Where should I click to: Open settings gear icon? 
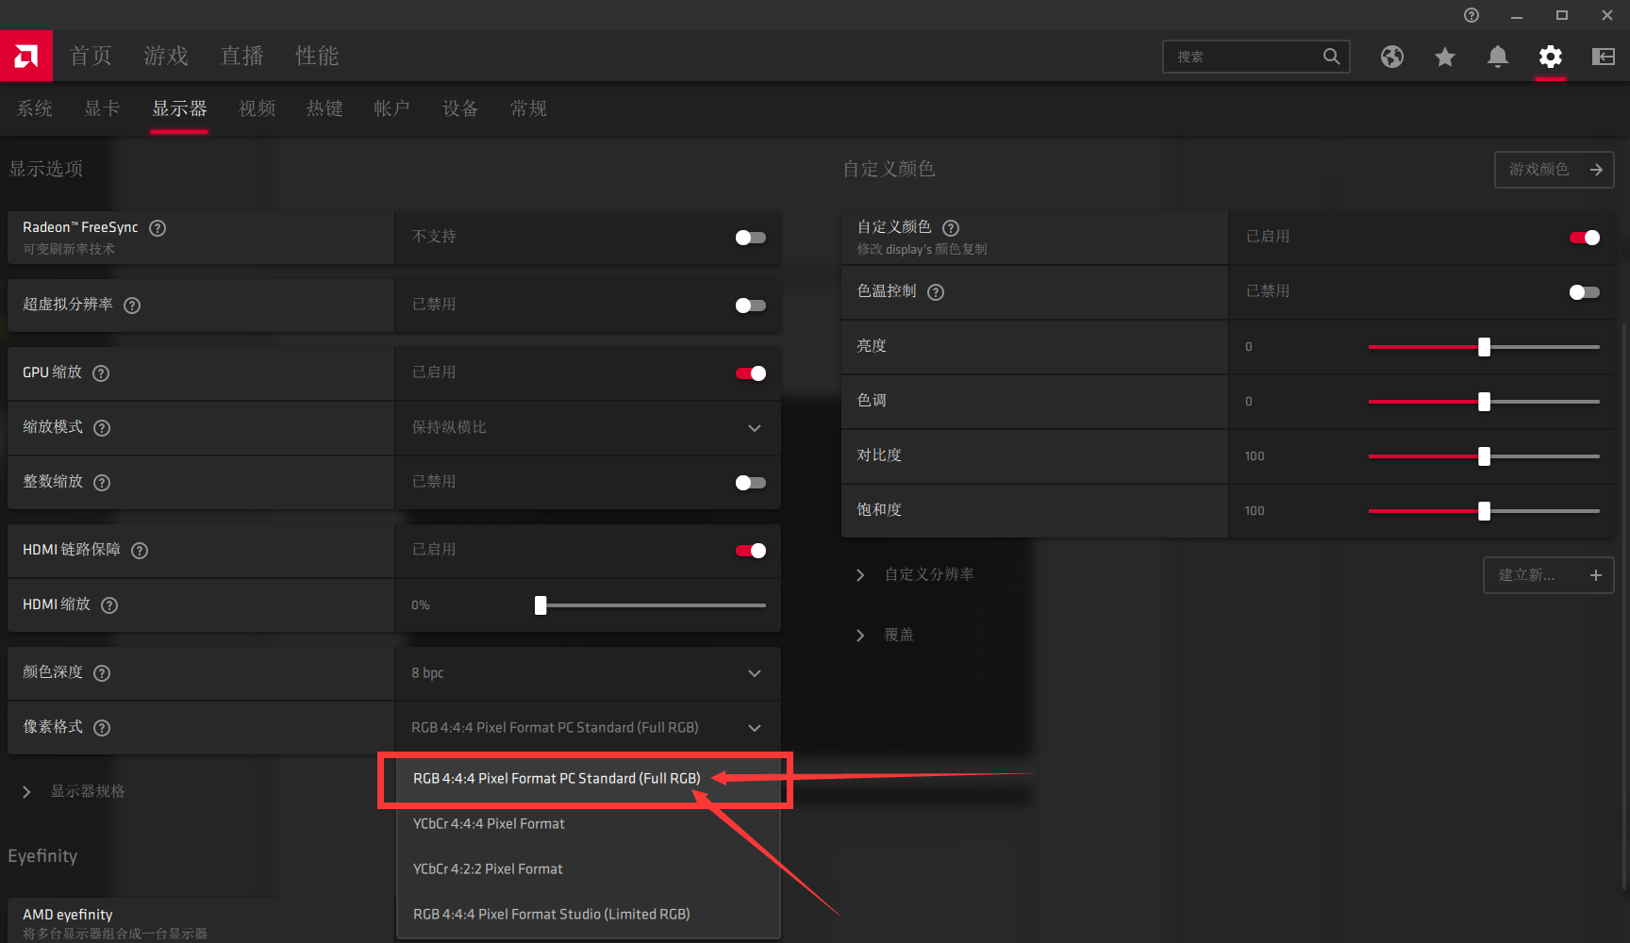tap(1551, 57)
